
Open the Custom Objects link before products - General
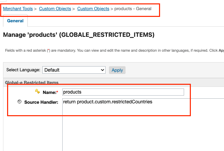coord(93,9)
